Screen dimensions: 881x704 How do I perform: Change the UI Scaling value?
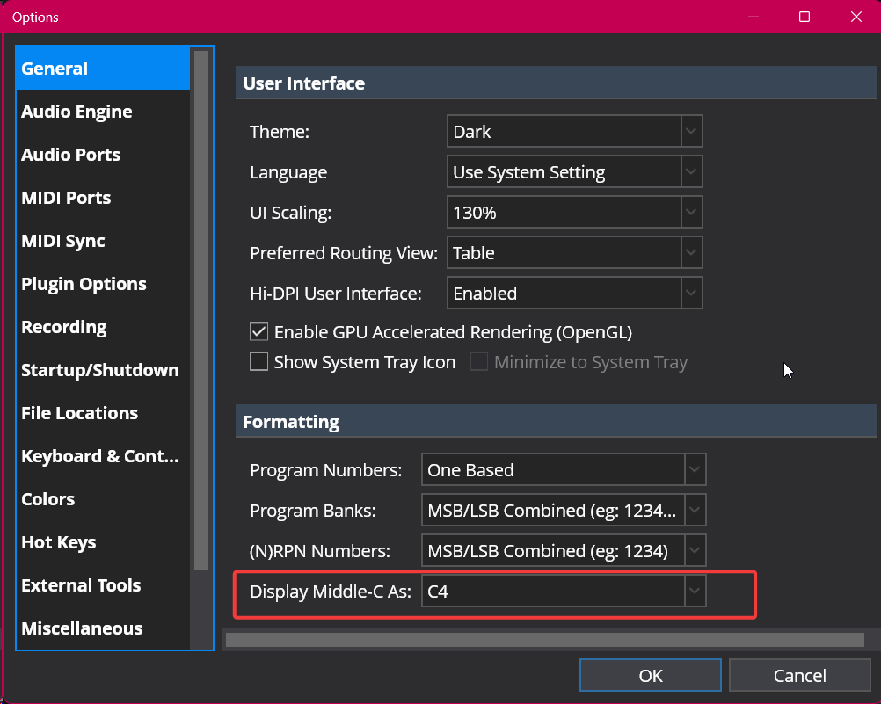click(x=574, y=213)
